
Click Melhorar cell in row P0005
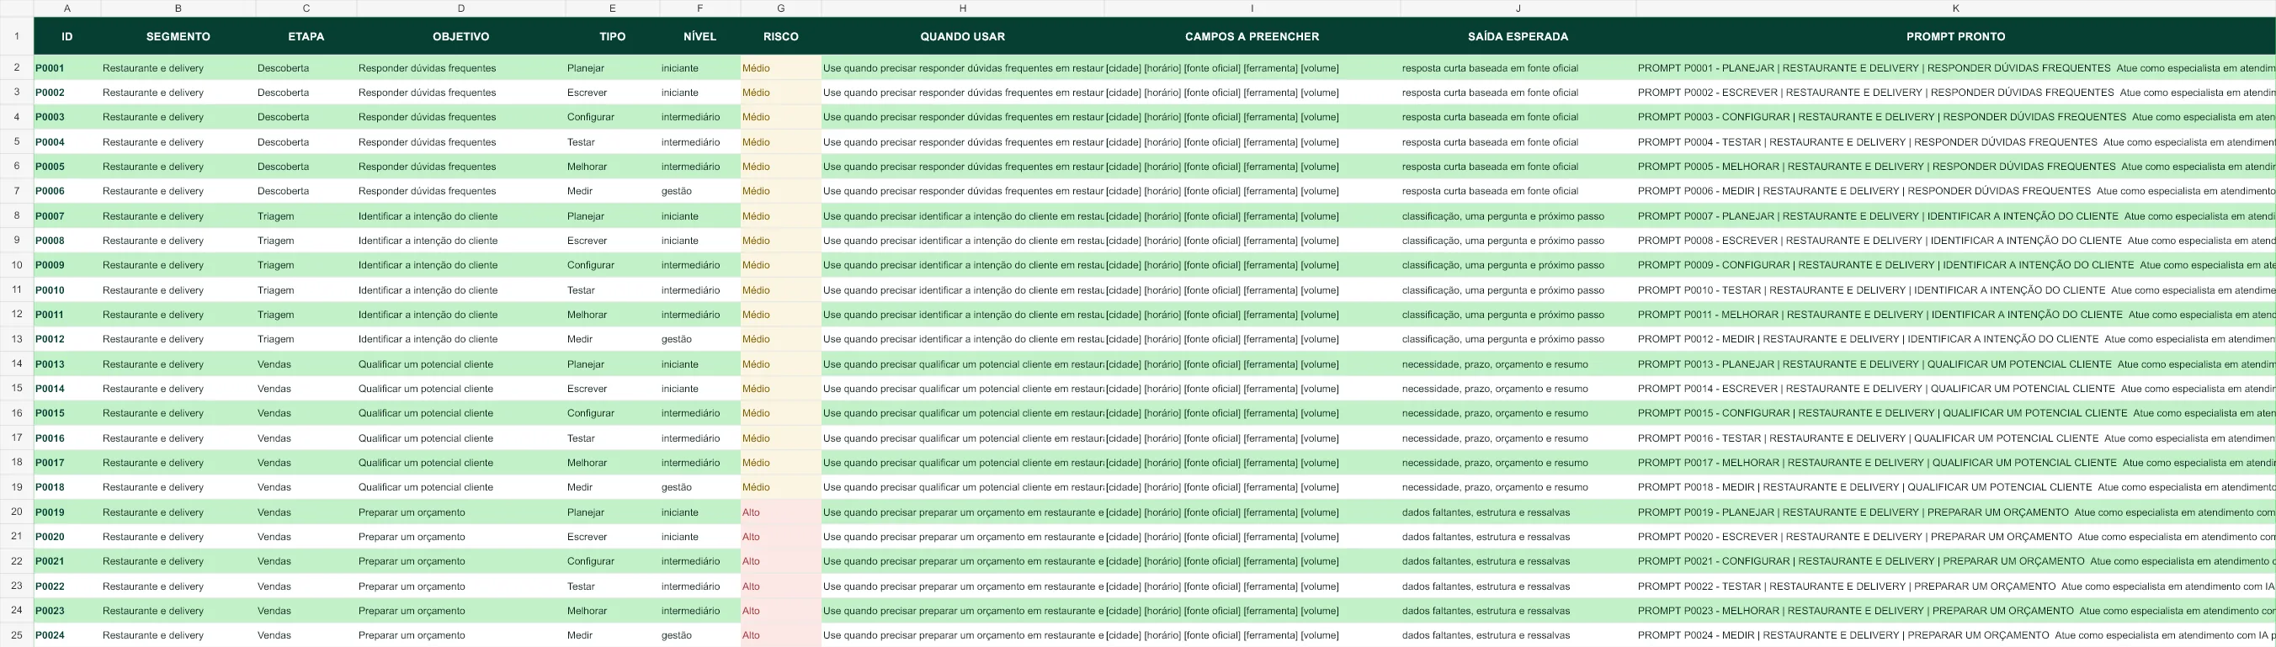pos(612,166)
